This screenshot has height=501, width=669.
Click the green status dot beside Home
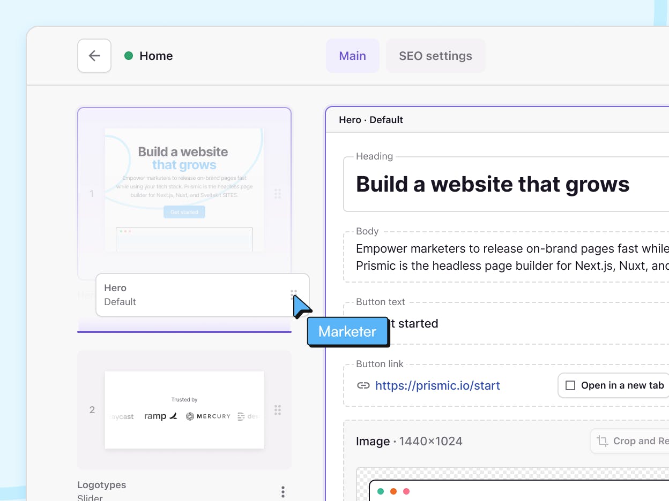click(129, 56)
